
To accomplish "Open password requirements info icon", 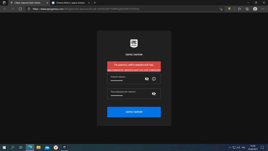I will coord(154,79).
